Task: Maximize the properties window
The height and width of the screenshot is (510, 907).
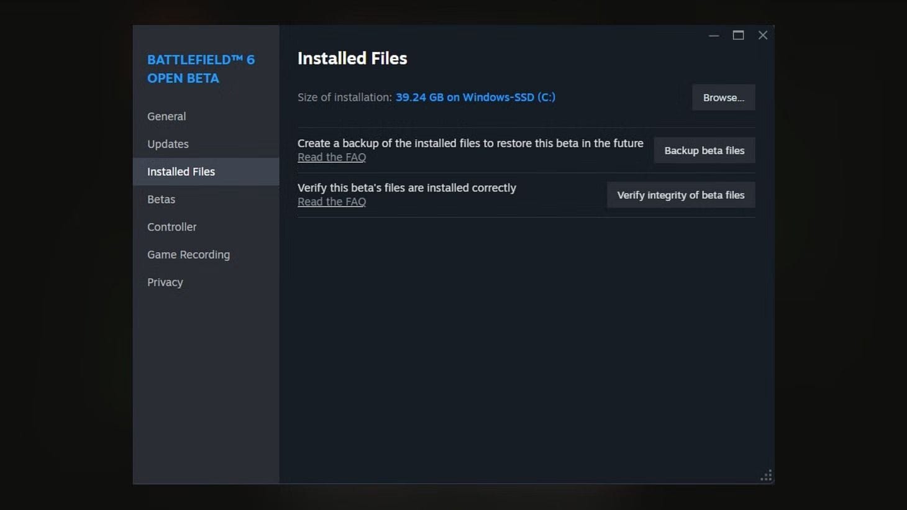Action: (738, 35)
